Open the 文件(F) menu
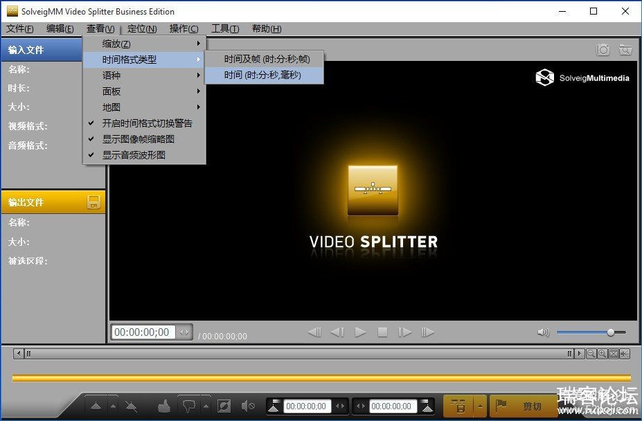 (19, 28)
